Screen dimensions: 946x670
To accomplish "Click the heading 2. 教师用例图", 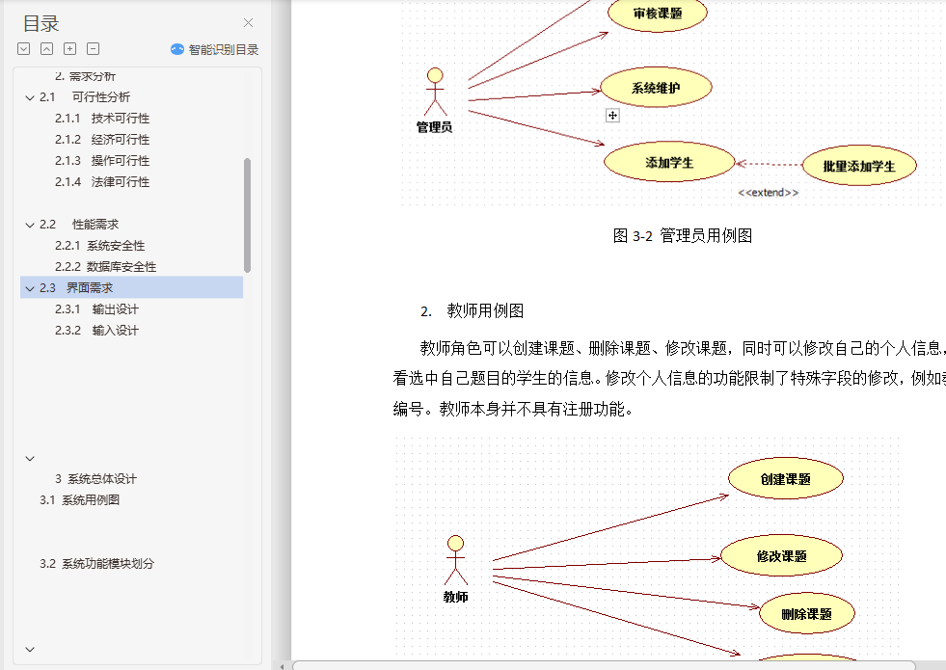I will pos(472,310).
